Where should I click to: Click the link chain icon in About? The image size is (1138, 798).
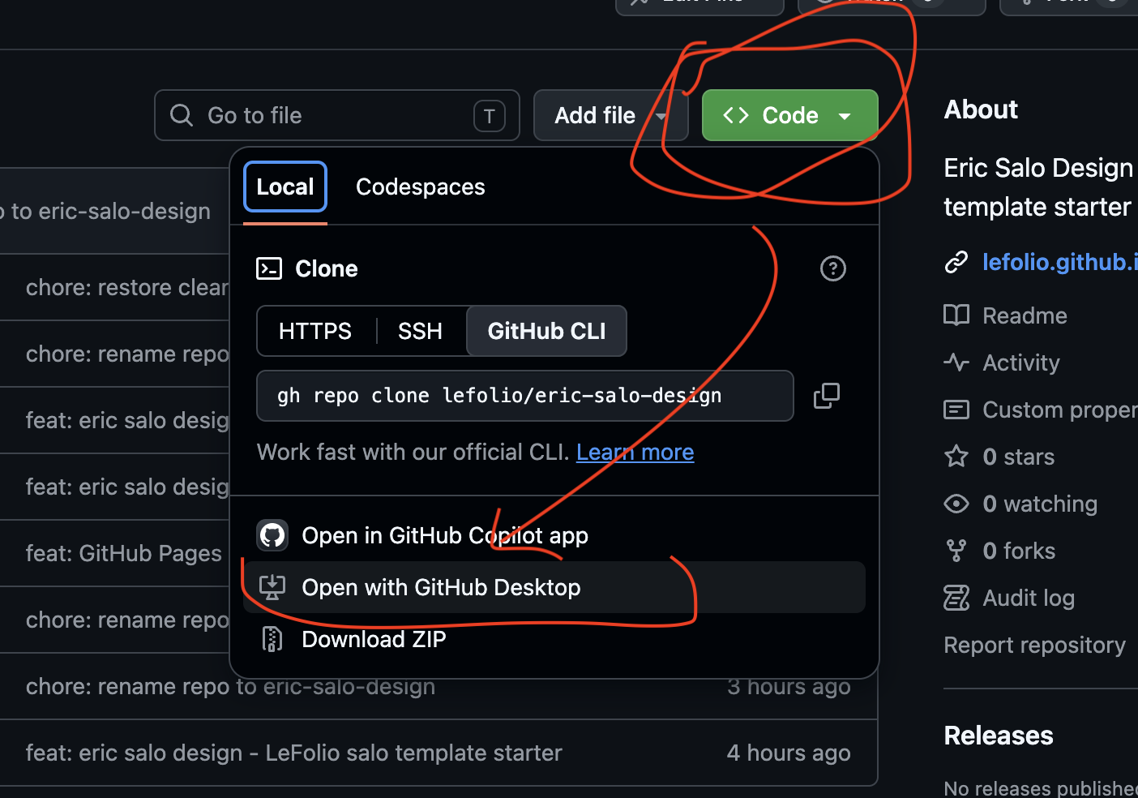point(956,262)
